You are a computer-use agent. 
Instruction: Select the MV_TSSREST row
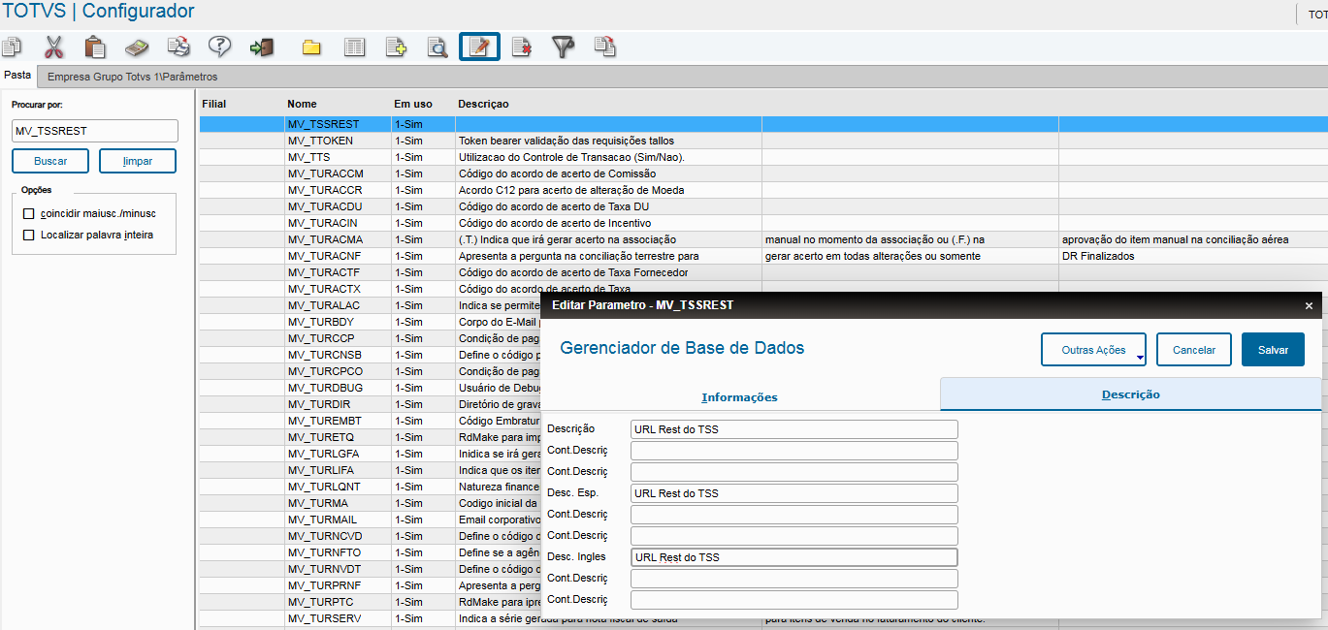763,124
